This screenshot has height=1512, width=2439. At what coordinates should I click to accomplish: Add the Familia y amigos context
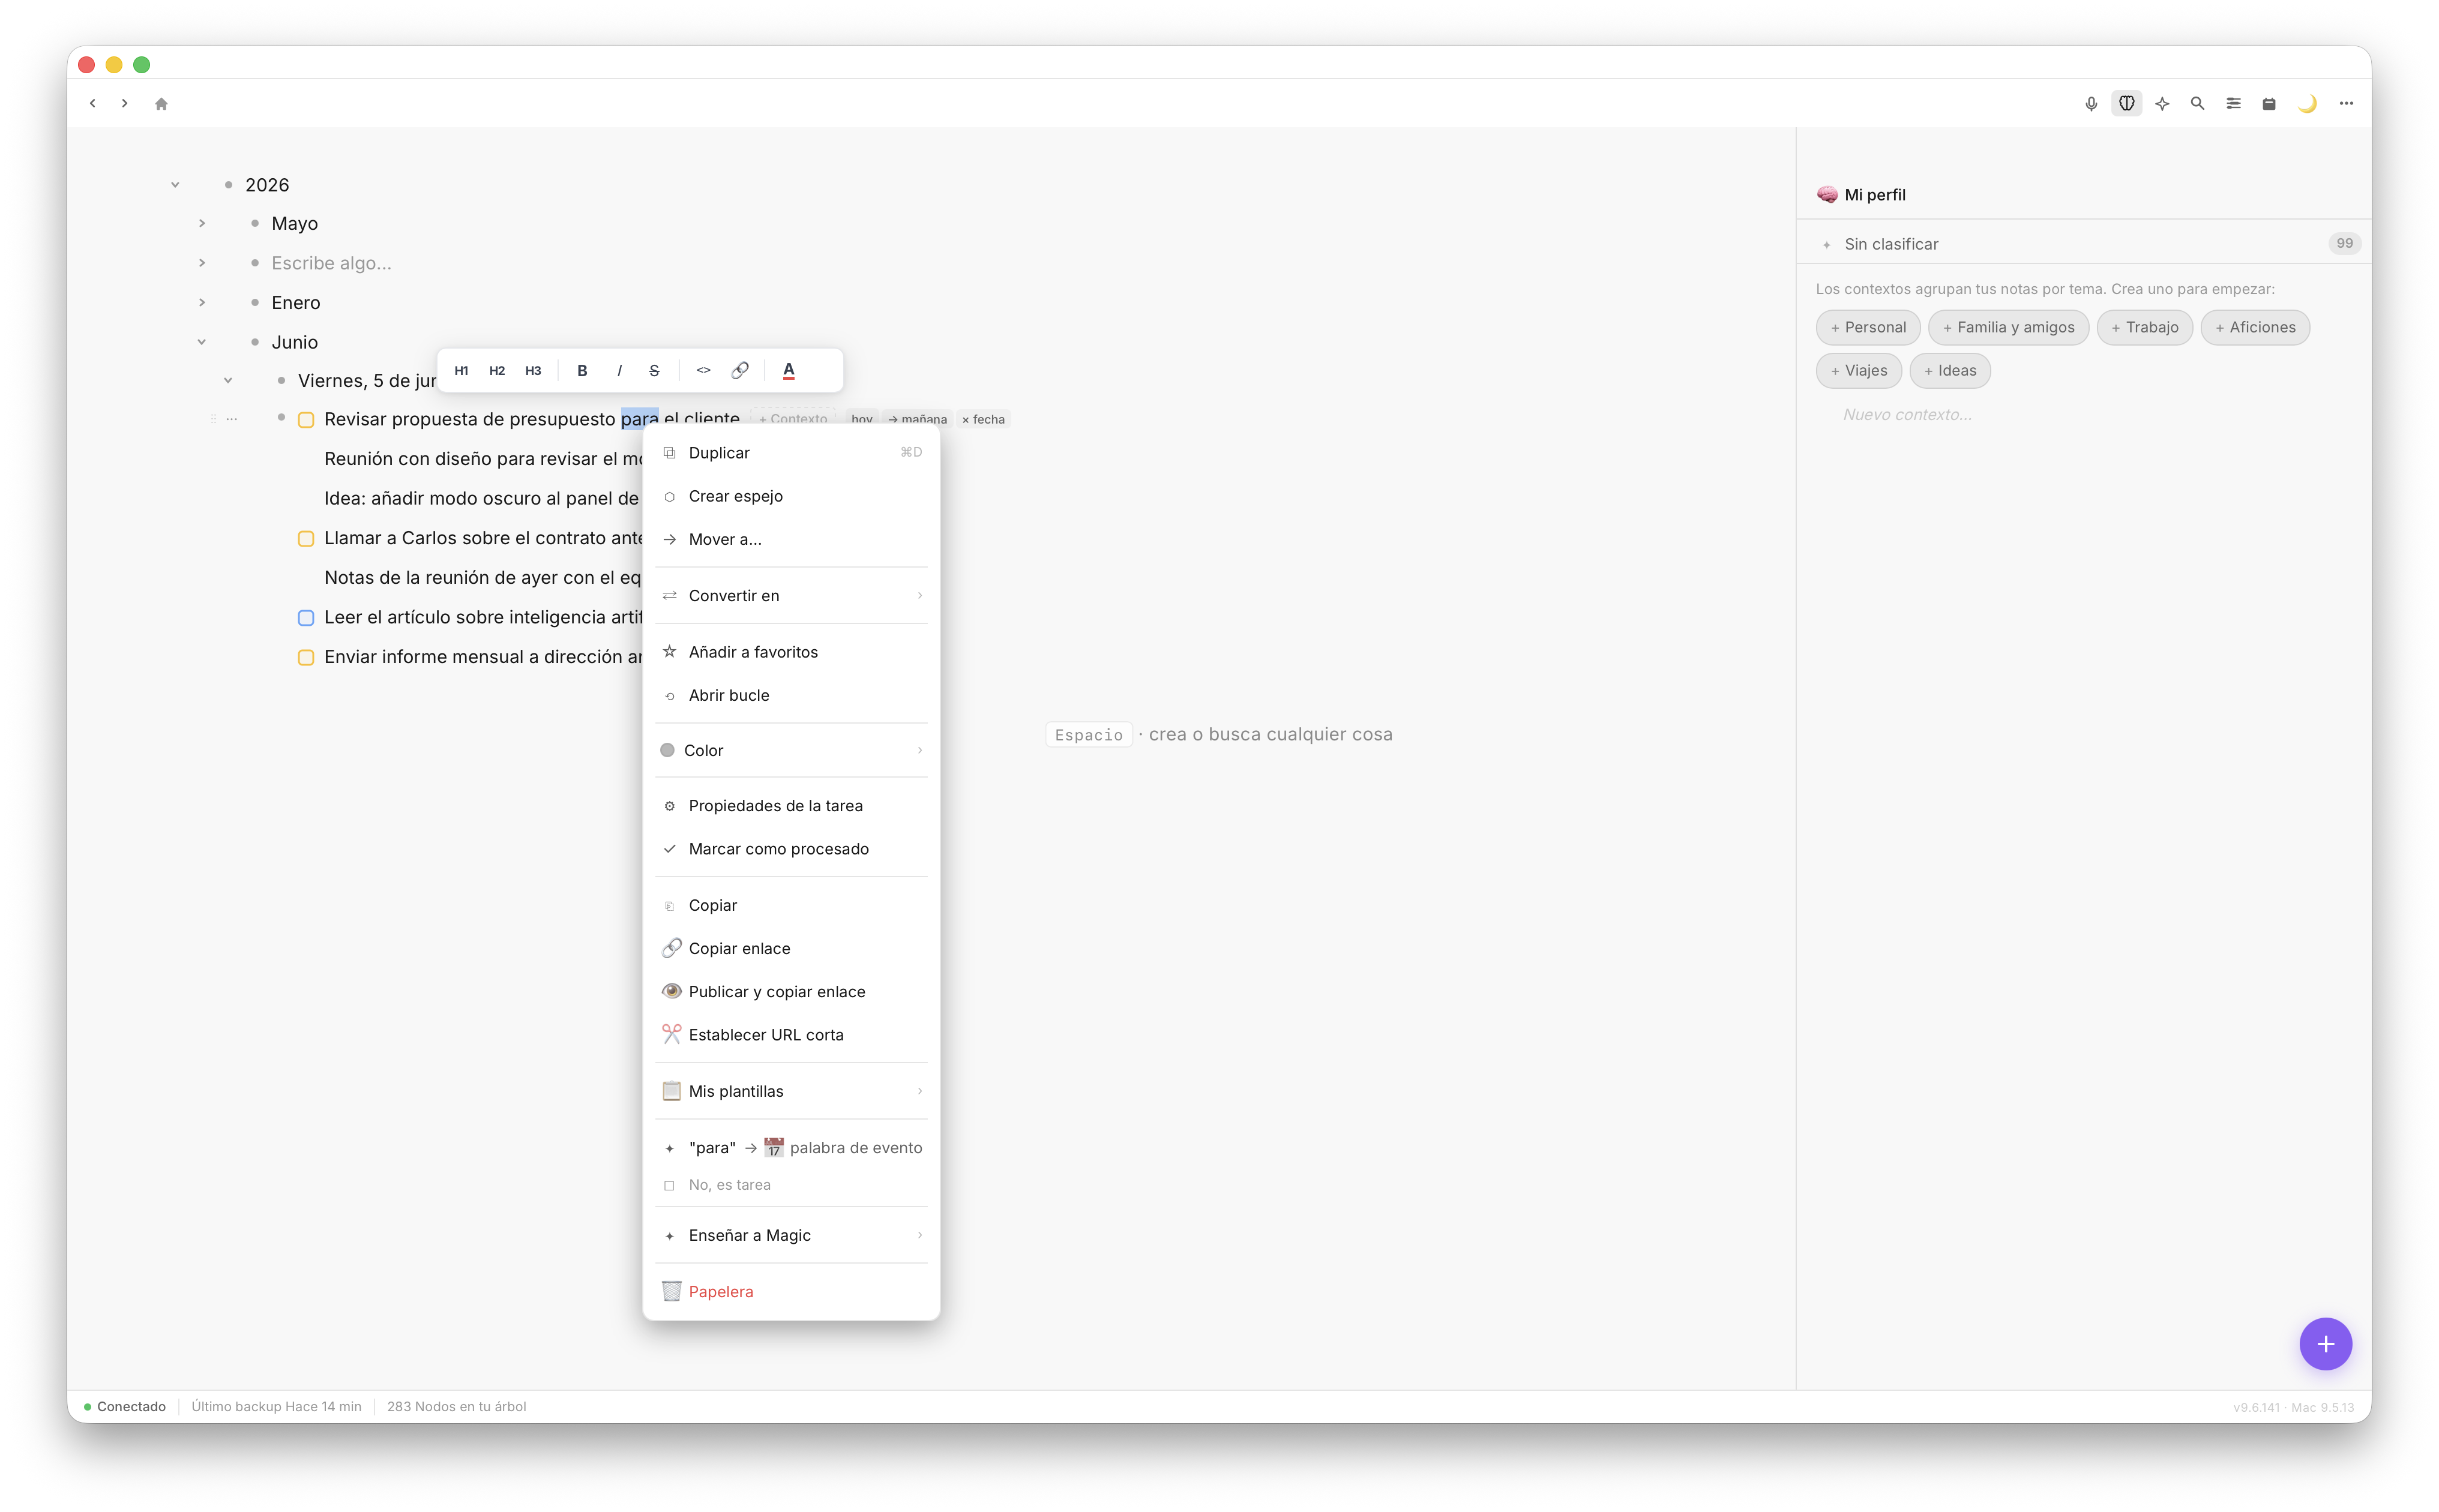tap(2008, 327)
